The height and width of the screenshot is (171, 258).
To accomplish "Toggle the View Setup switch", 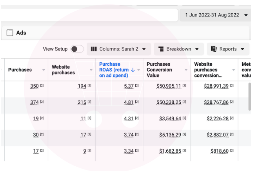I will coord(77,49).
